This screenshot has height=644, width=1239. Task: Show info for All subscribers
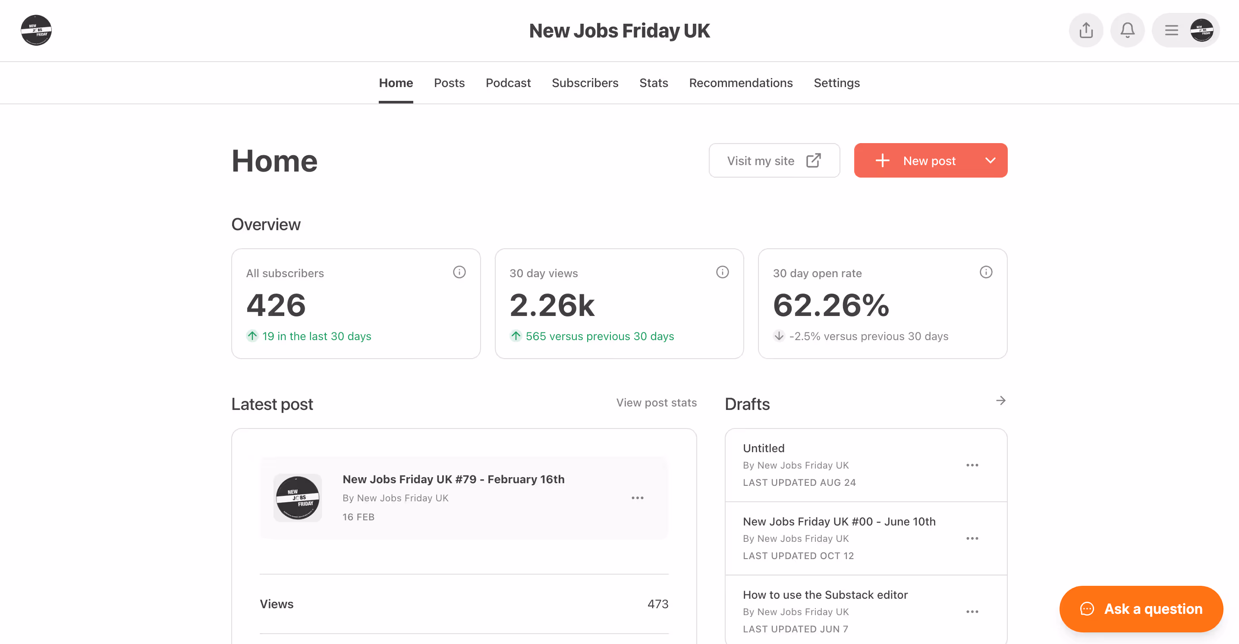(459, 272)
